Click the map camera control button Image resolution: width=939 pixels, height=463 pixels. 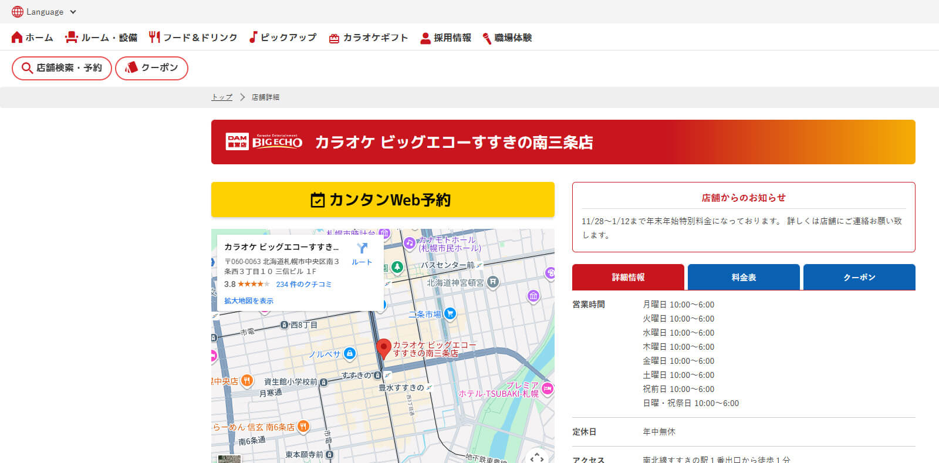pos(537,457)
